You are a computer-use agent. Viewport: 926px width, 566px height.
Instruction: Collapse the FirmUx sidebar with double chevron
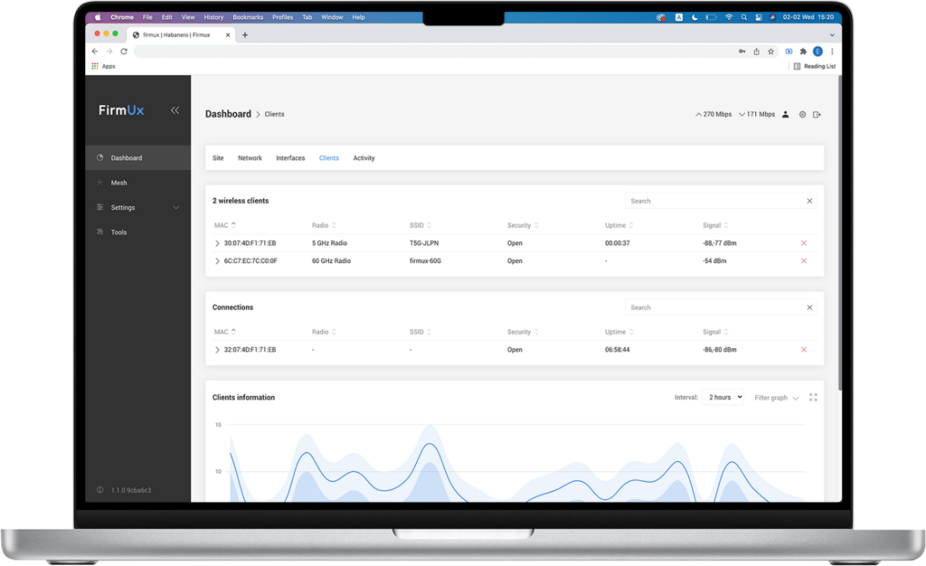[x=175, y=110]
